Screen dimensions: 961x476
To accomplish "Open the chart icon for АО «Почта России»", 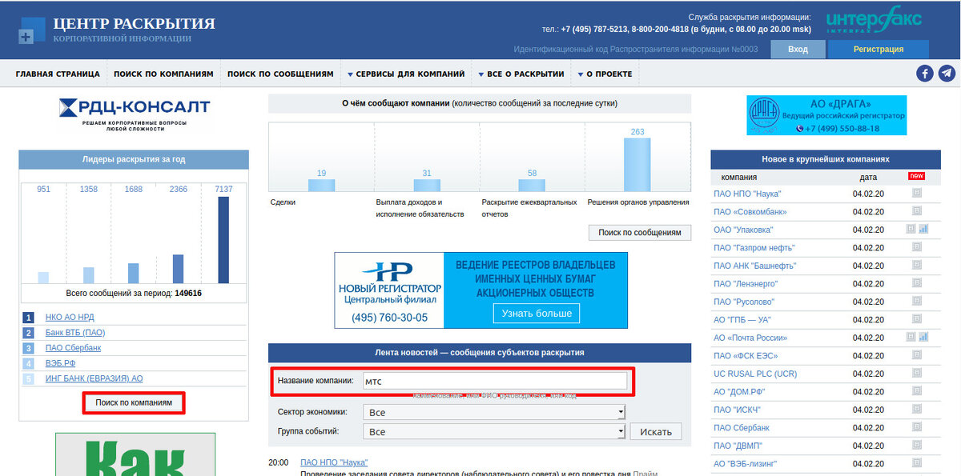I will [x=923, y=337].
